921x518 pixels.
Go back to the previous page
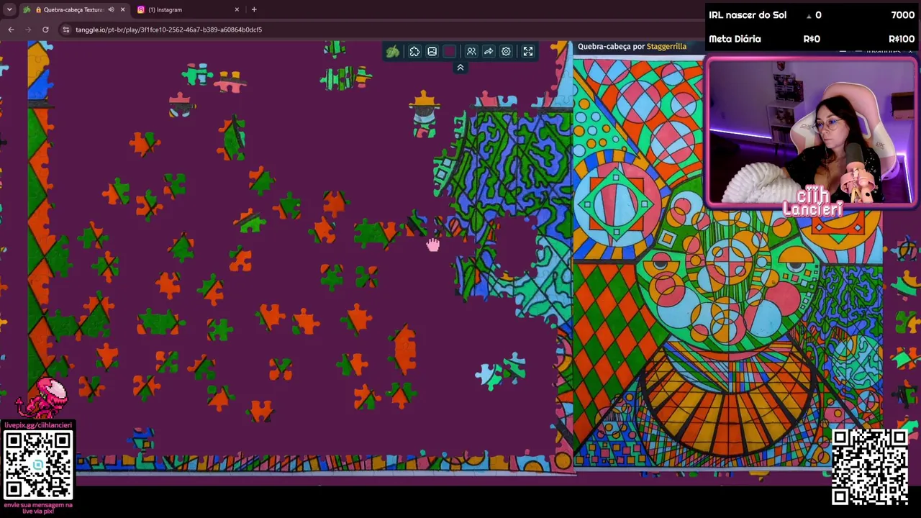[x=11, y=29]
